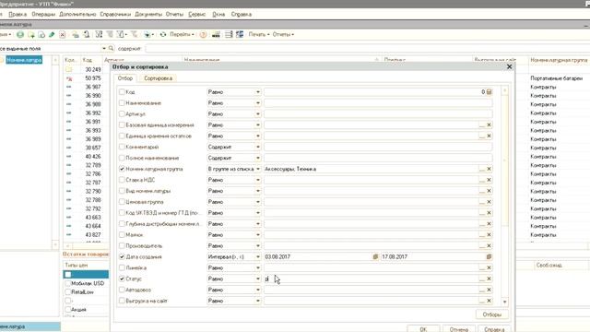This screenshot has width=590, height=332.
Task: Click the green Add new item toolbar icon
Action: [20, 35]
